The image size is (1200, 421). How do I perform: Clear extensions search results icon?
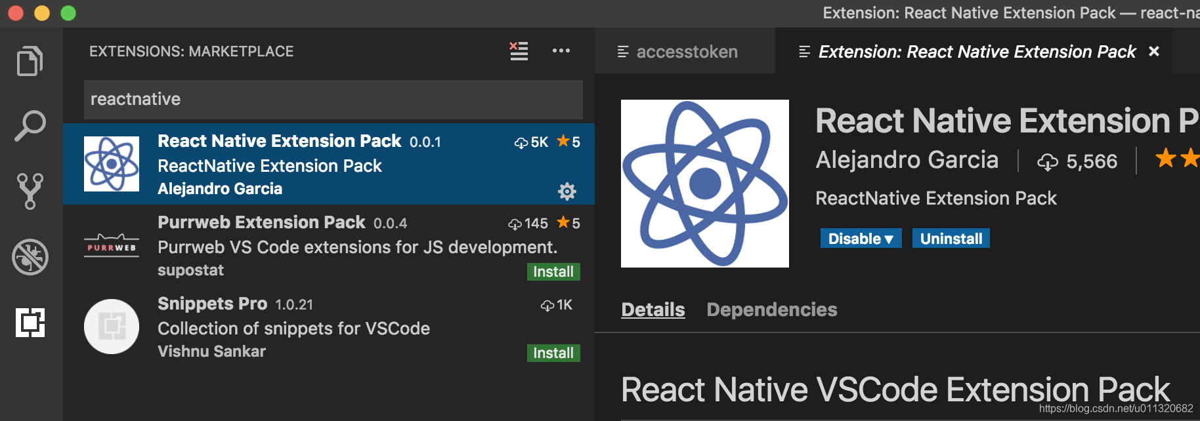[519, 51]
